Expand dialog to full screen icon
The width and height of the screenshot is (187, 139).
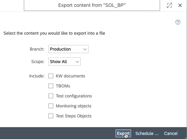click(169, 5)
